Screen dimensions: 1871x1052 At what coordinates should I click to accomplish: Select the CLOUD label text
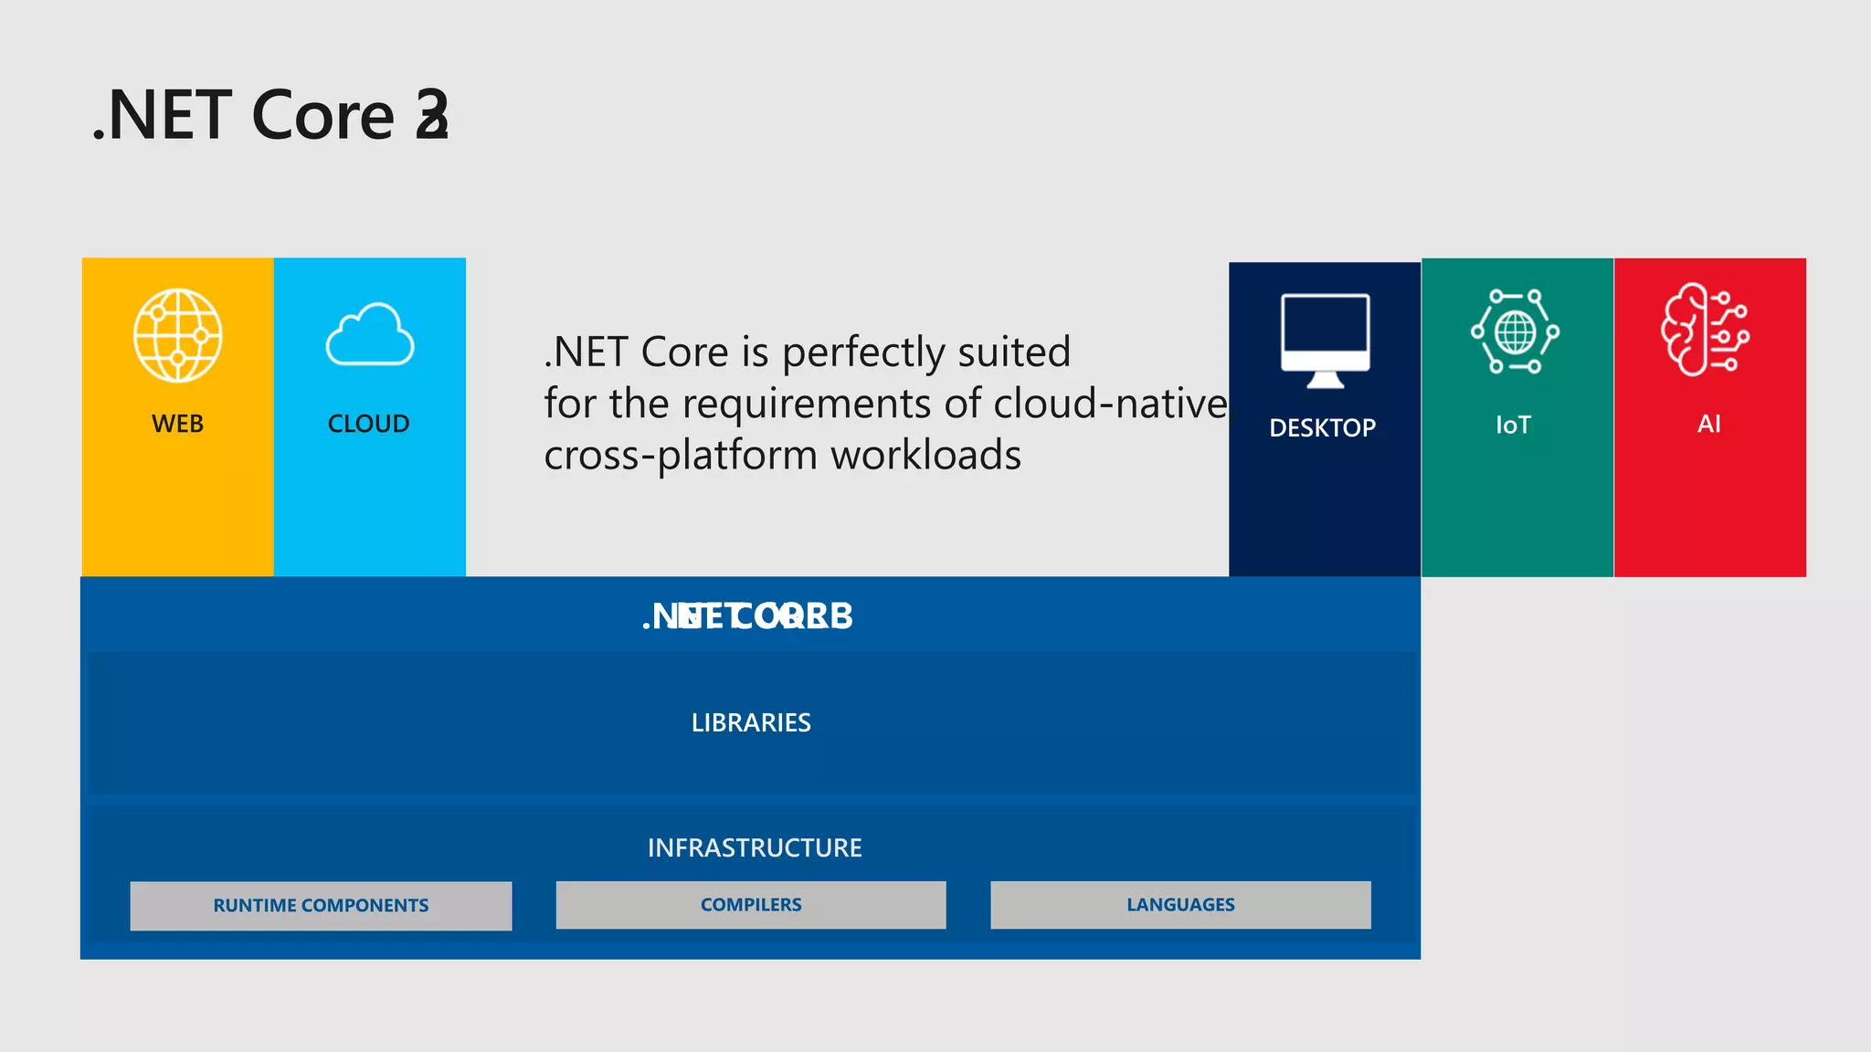point(369,424)
